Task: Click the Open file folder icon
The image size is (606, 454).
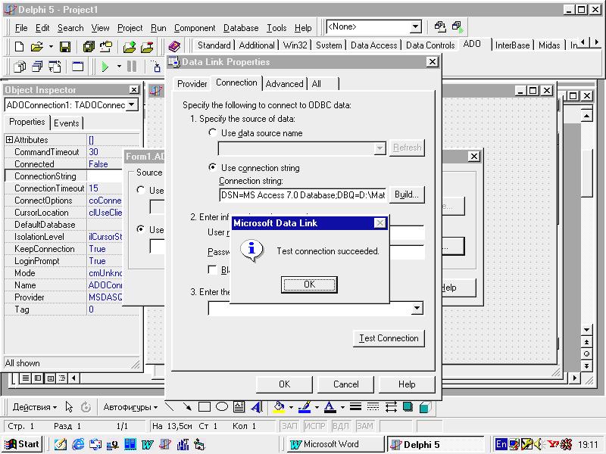Action: [x=36, y=47]
